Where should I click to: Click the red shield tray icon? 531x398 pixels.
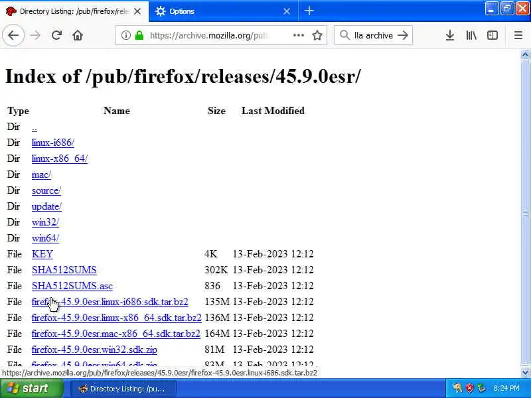pyautogui.click(x=469, y=388)
